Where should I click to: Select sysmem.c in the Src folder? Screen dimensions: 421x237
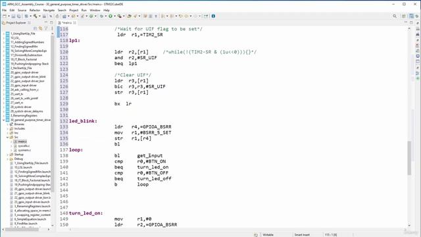[24, 150]
